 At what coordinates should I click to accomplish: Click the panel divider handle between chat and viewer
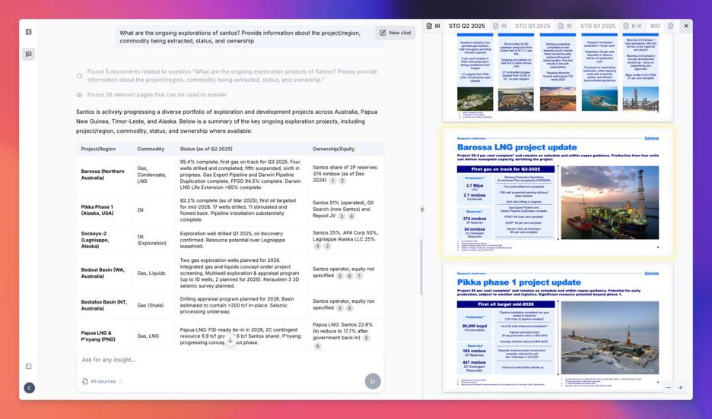[422, 209]
